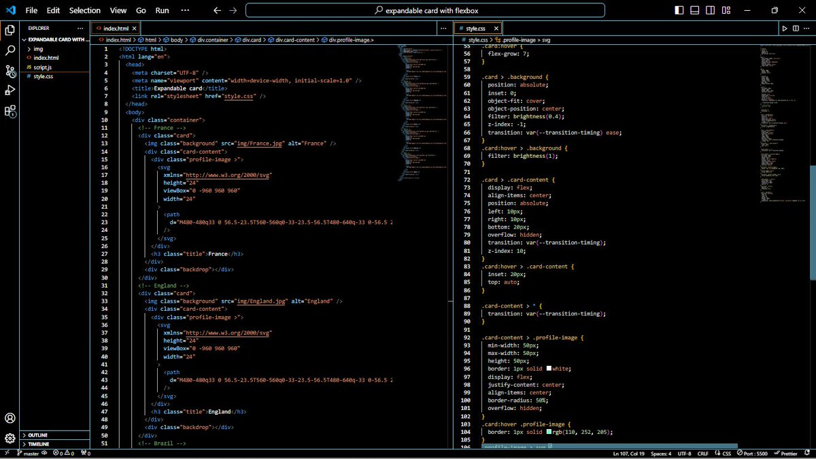Open the View menu
Screen dimensions: 816x459
(118, 10)
